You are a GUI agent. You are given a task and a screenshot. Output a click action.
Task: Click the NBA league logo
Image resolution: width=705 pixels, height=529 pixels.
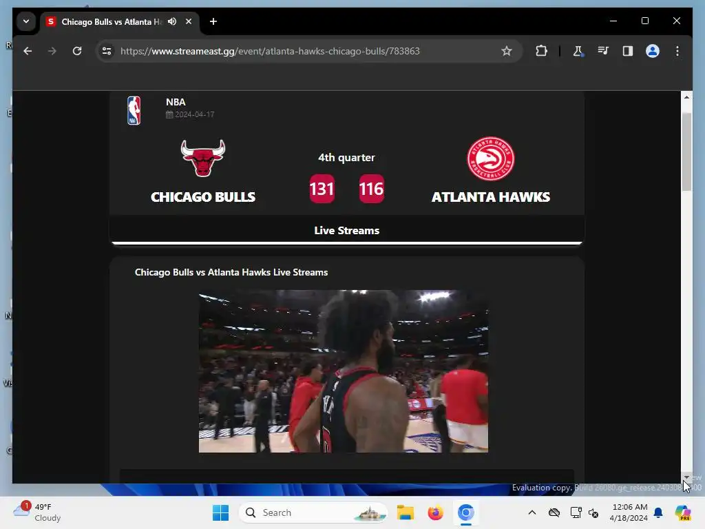click(x=134, y=111)
